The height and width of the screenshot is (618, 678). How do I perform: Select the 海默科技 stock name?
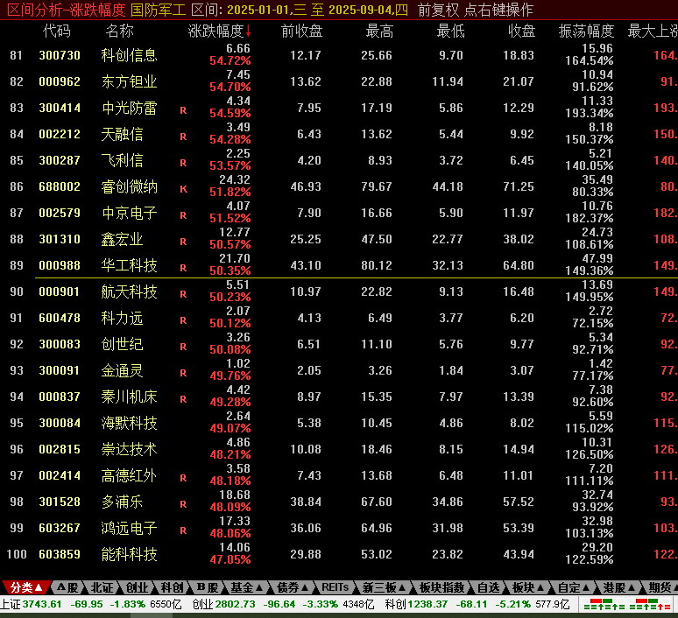pos(129,423)
